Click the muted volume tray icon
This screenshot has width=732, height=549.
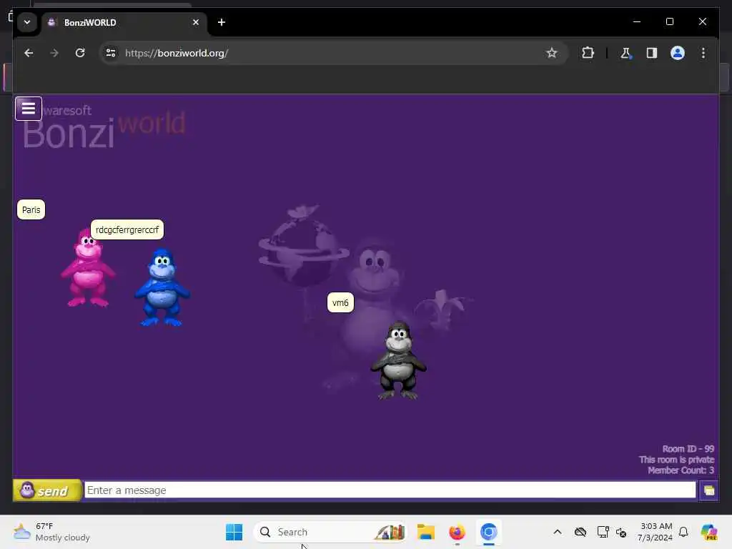621,532
